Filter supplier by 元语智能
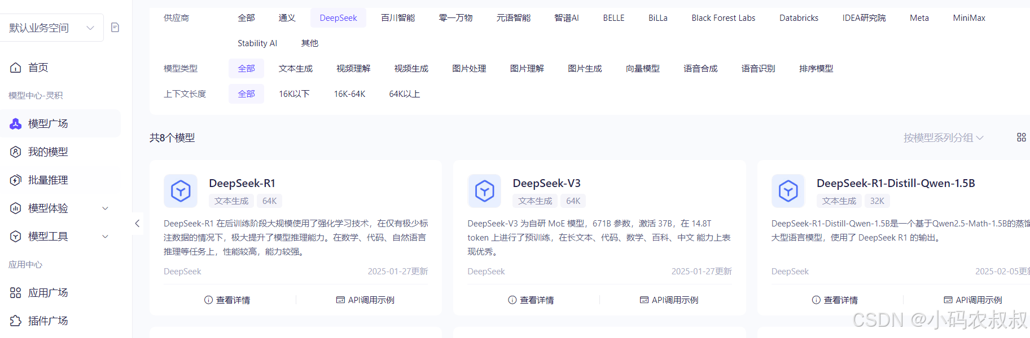The image size is (1030, 338). [514, 18]
